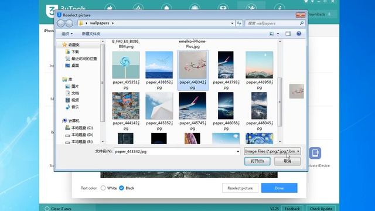Click the Reselect picture button
This screenshot has width=375, height=211.
(240, 188)
